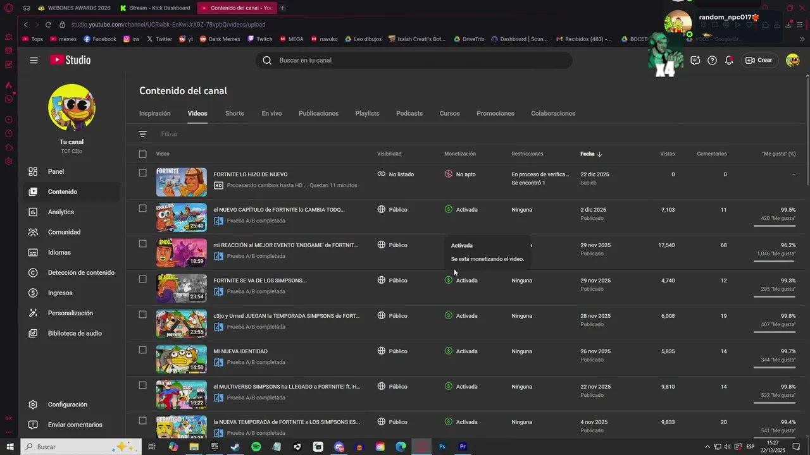Open WEBONES AWARDS 2026 browser tab

coord(73,8)
